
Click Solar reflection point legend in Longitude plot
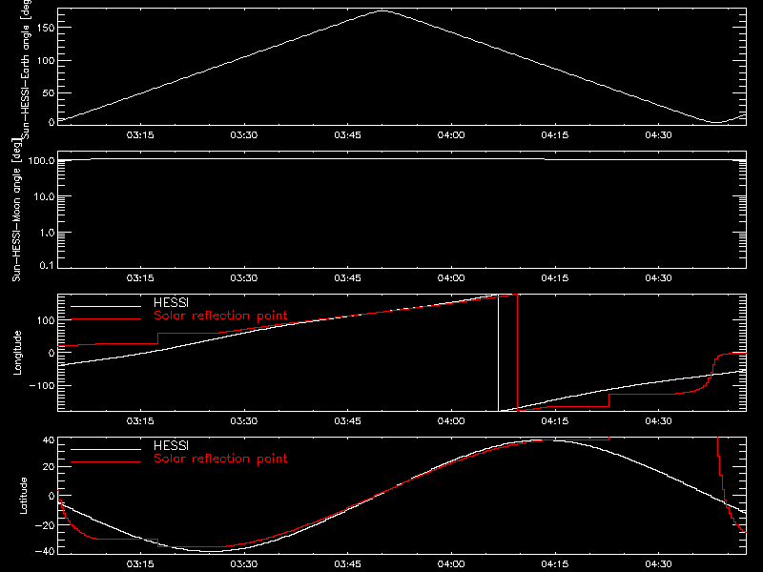220,316
